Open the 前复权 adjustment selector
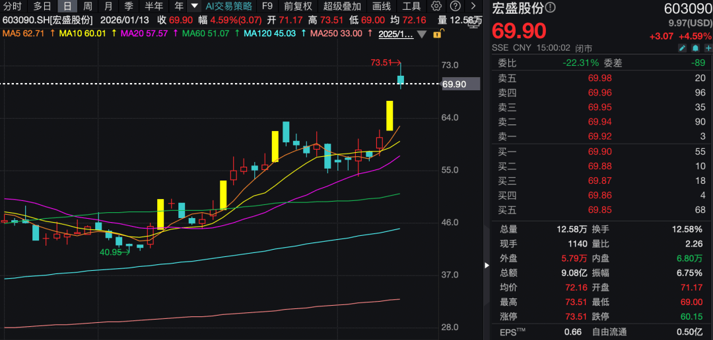The height and width of the screenshot is (340, 713). pos(298,6)
